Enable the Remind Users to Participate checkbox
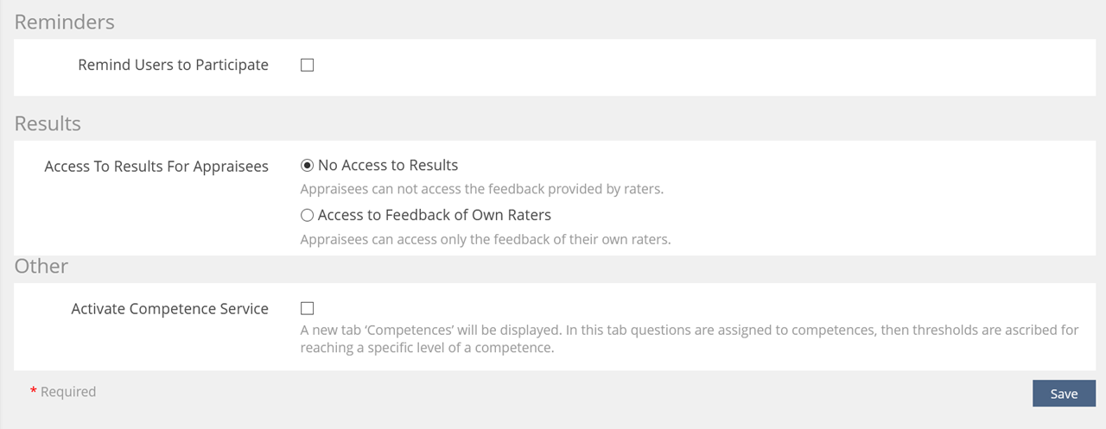The height and width of the screenshot is (429, 1106). click(x=307, y=65)
